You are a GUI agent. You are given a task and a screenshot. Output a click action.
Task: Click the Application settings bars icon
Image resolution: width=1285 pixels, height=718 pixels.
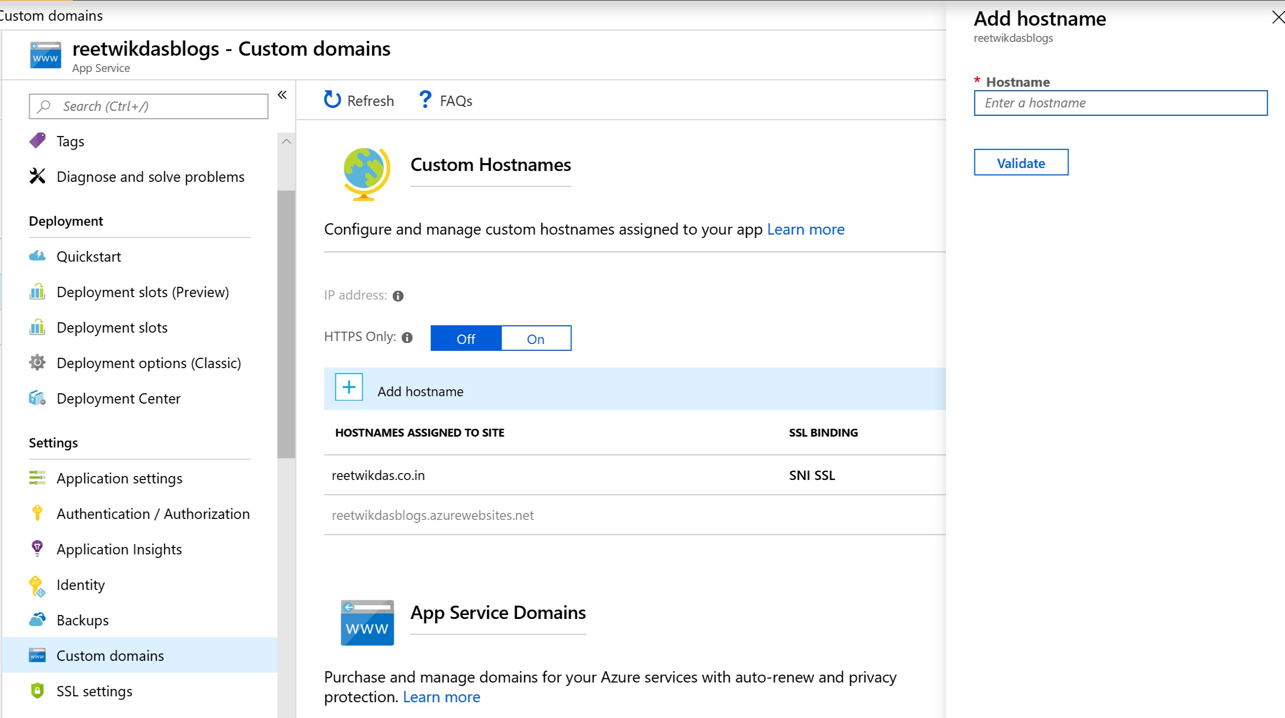coord(37,478)
